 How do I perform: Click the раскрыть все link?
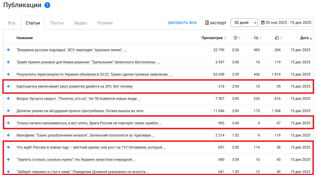click(x=182, y=23)
